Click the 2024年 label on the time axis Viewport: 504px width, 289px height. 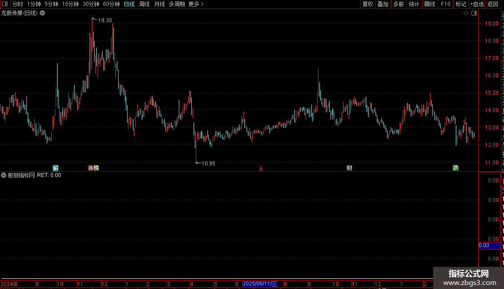9,284
